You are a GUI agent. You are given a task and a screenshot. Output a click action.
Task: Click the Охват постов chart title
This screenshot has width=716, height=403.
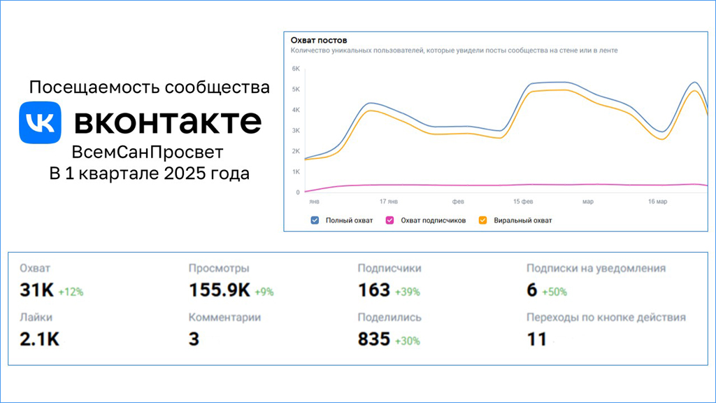[x=319, y=40]
